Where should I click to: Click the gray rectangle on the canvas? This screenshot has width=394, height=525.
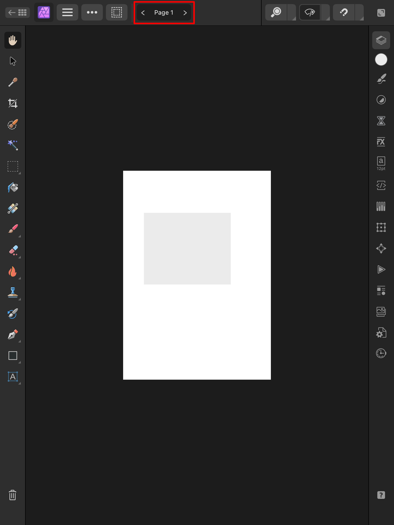[x=187, y=248]
